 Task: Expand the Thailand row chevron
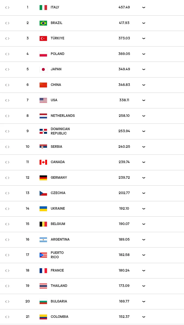coord(144,286)
